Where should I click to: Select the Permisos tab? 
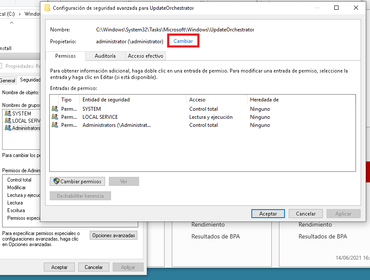(65, 56)
